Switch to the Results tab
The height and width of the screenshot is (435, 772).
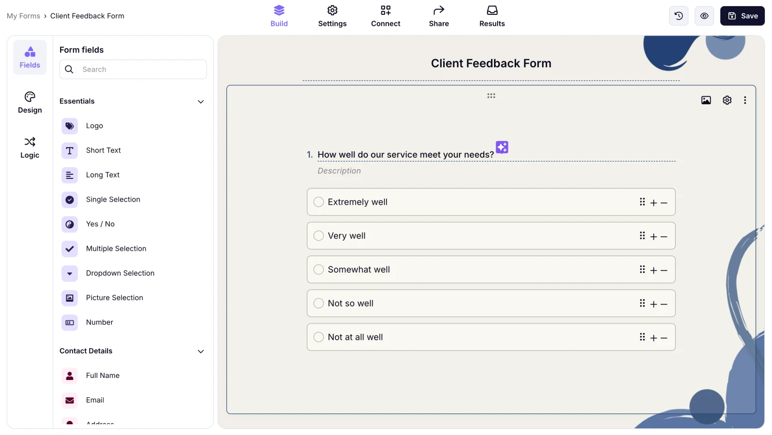tap(492, 16)
